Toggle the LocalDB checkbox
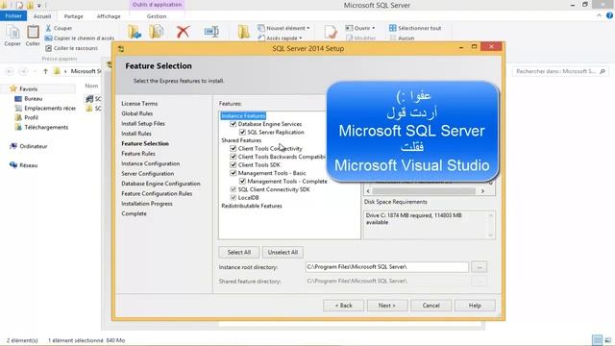 (233, 198)
